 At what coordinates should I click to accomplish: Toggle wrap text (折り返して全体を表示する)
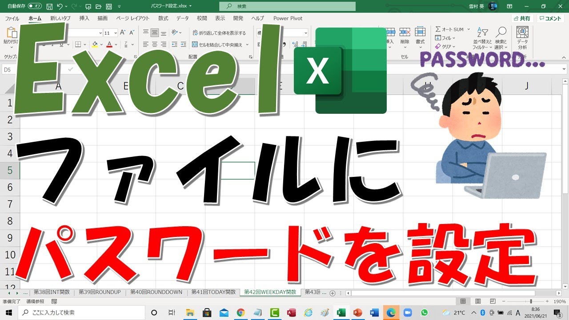(219, 33)
